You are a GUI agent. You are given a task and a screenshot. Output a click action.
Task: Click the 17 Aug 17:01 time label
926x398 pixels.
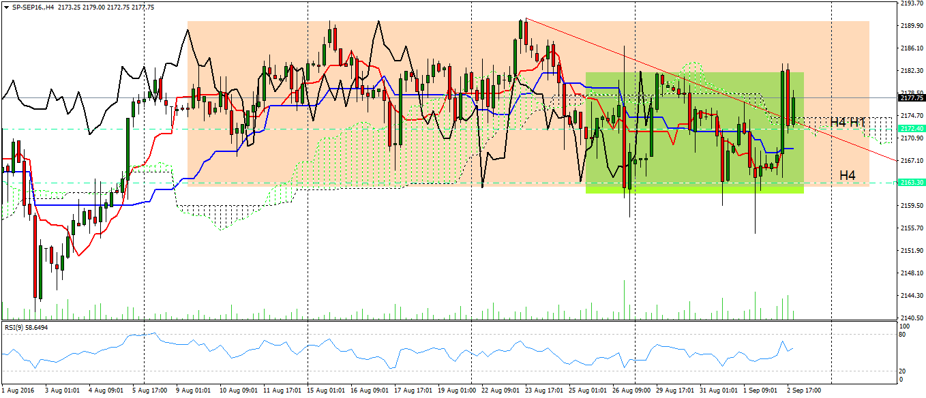(x=412, y=391)
